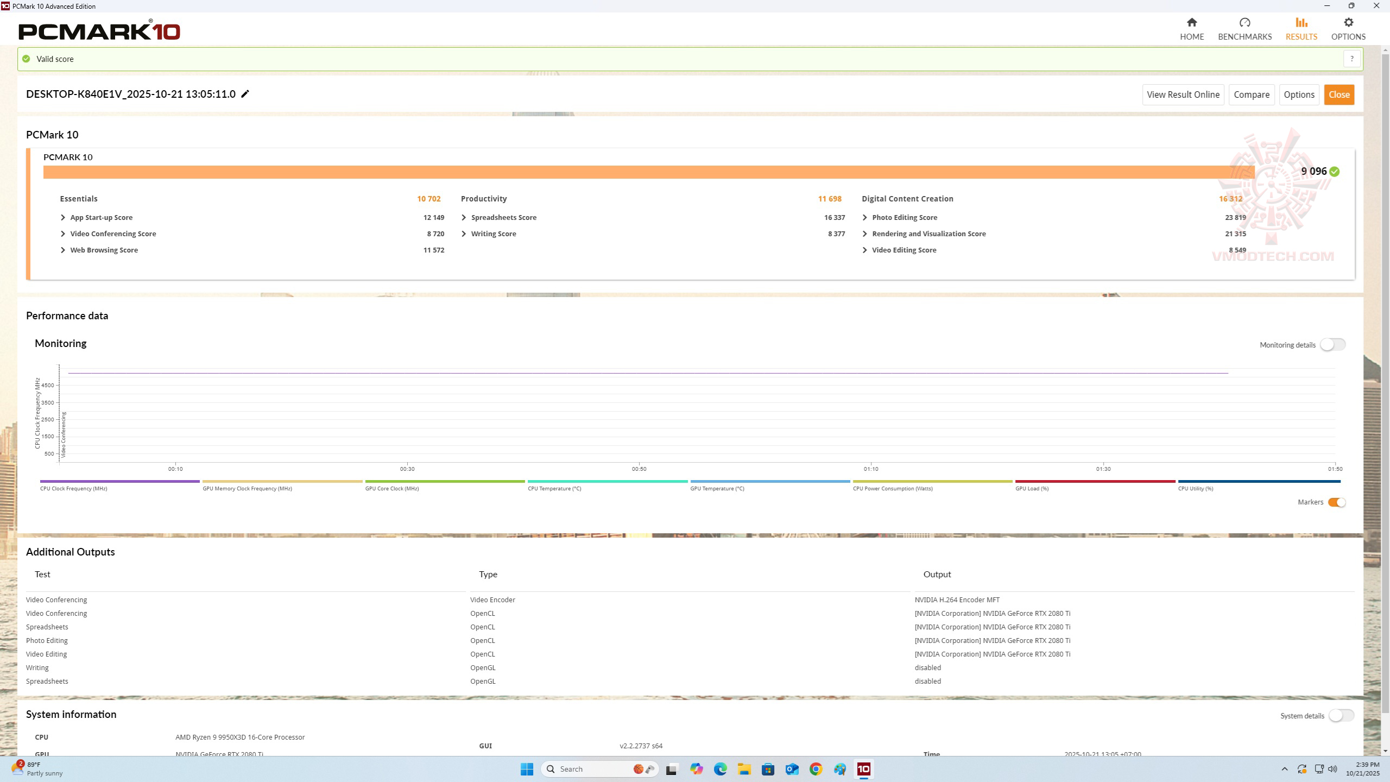Open the Home page icon
Screen dimensions: 1390x782
(x=1191, y=23)
